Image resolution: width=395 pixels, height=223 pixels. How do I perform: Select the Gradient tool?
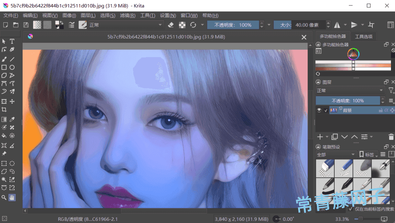click(4, 119)
